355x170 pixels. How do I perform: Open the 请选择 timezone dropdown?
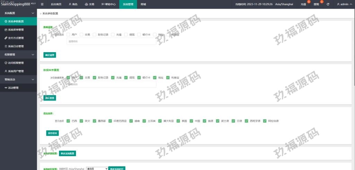tap(97, 169)
